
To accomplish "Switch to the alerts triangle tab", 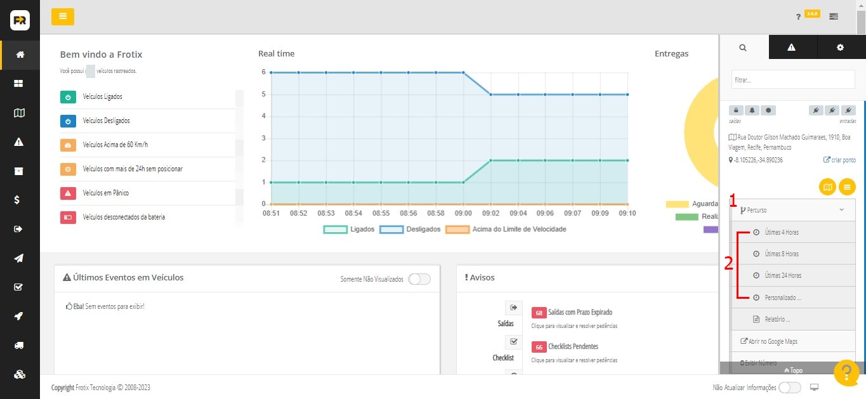I will click(x=792, y=48).
